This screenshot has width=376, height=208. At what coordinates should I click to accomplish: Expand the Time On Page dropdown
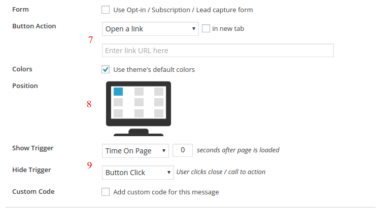[x=135, y=151]
